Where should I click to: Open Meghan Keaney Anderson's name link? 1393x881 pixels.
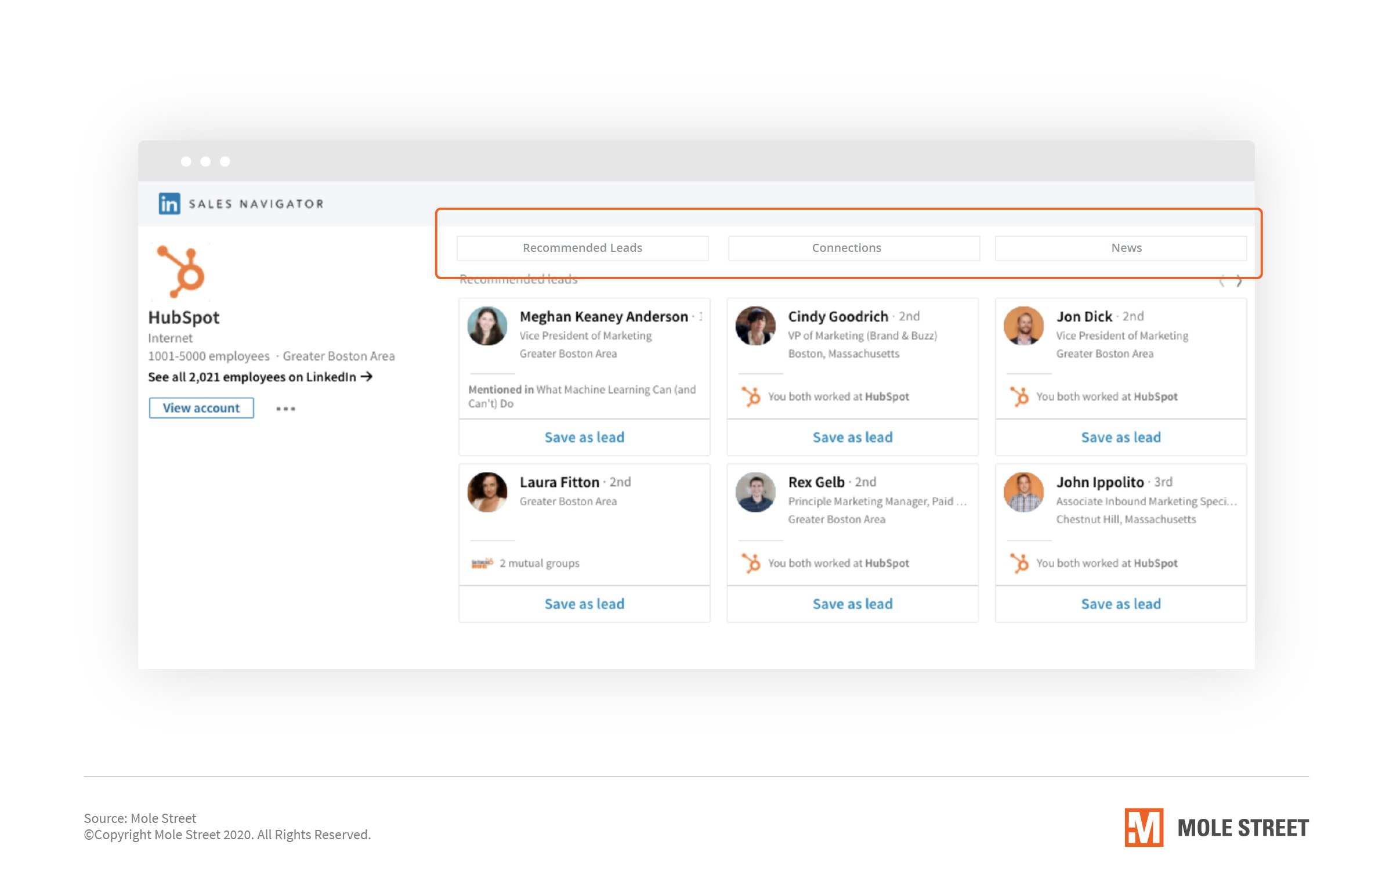603,316
